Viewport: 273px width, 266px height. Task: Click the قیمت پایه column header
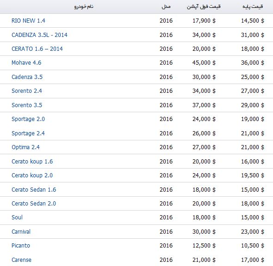pyautogui.click(x=253, y=6)
